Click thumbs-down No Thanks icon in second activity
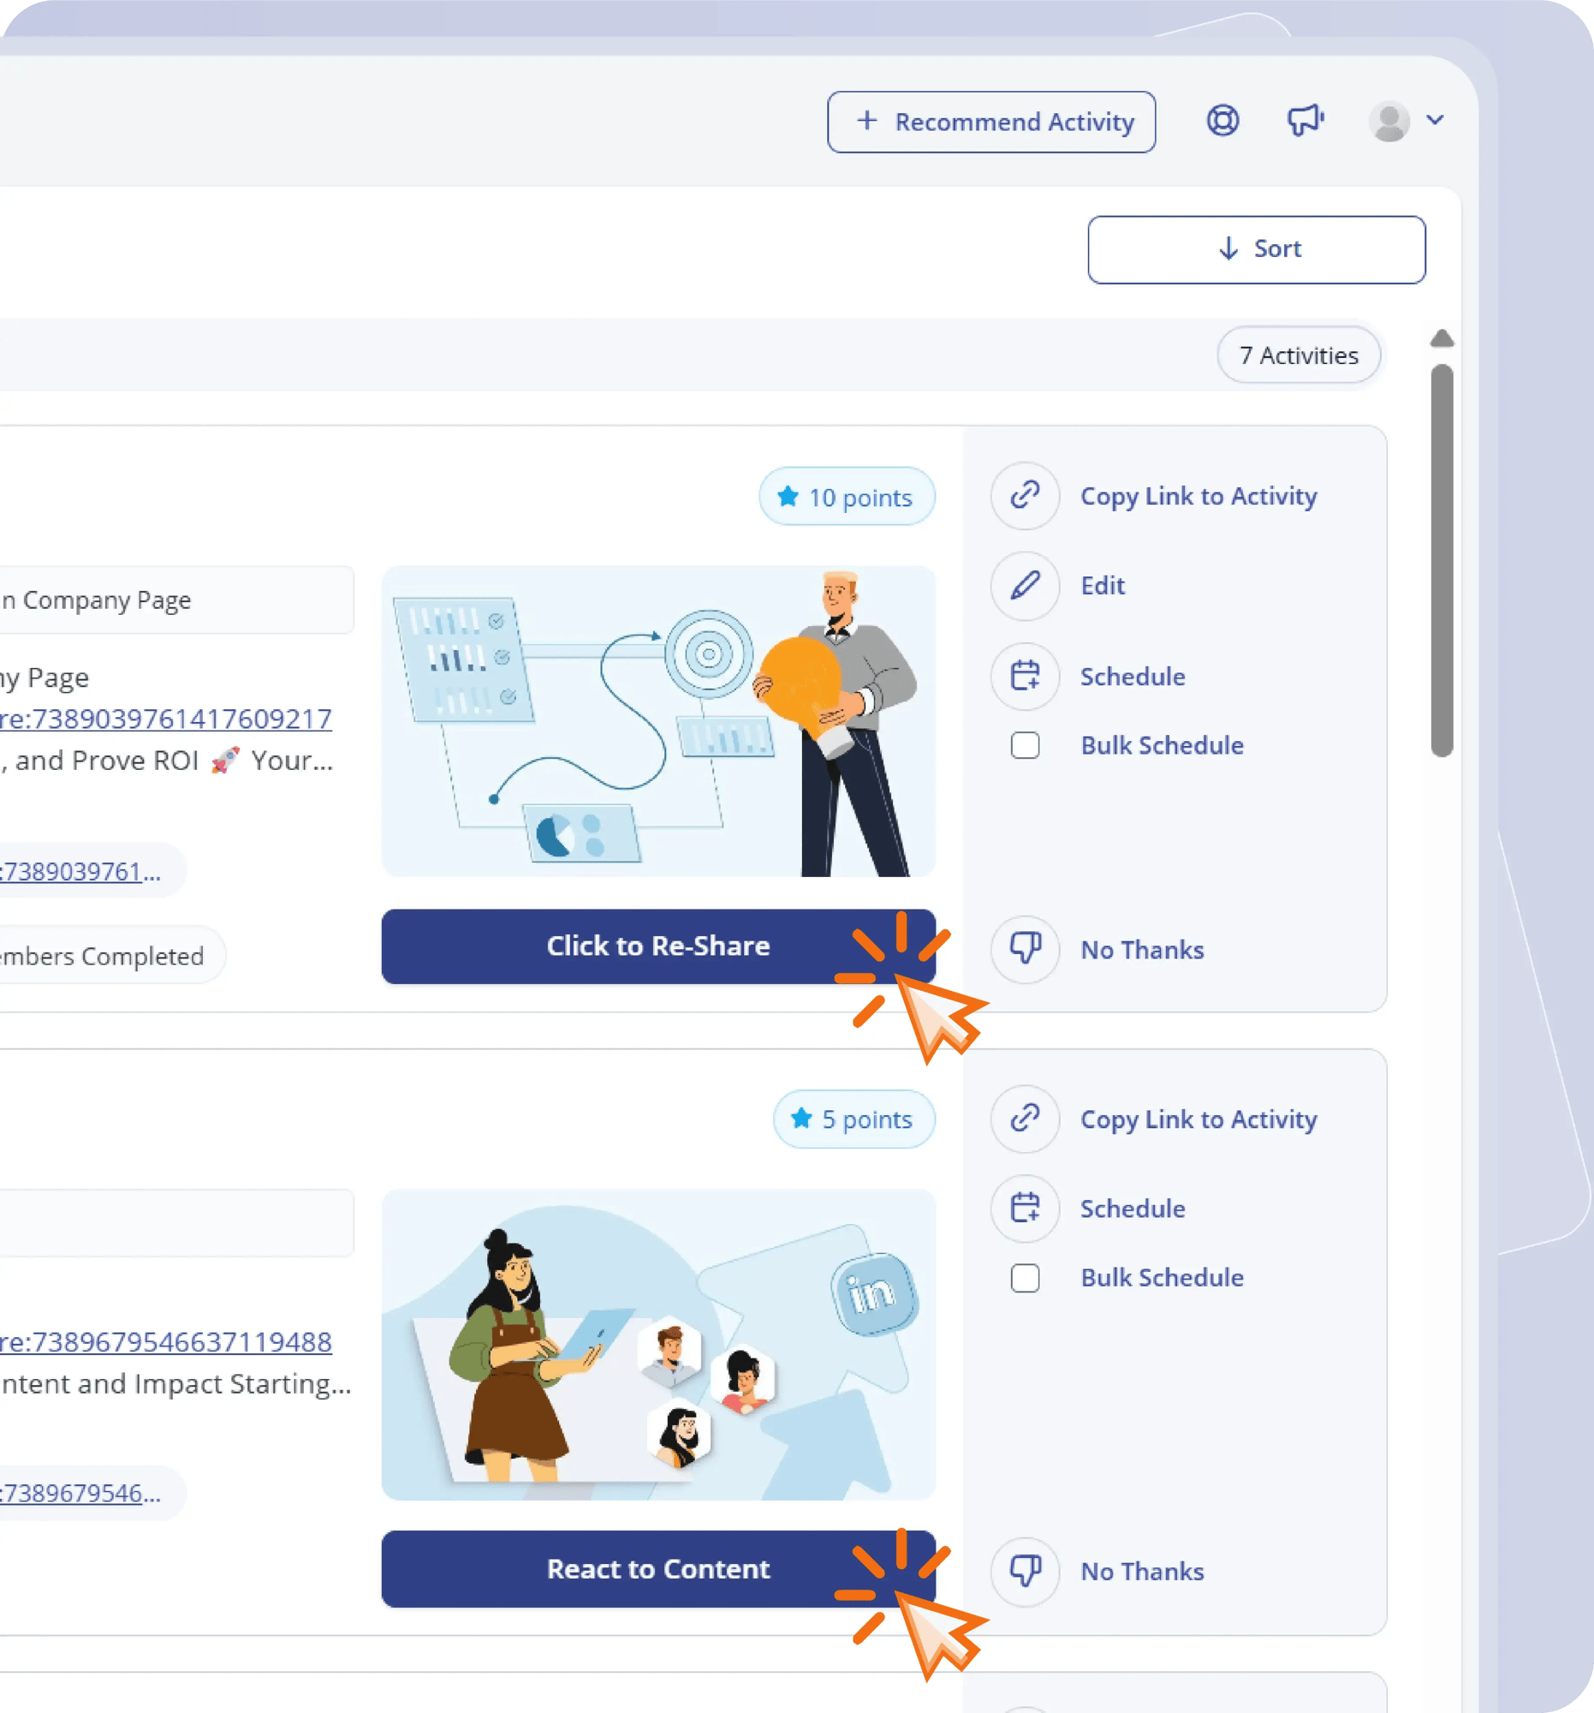1594x1713 pixels. pyautogui.click(x=1024, y=1571)
